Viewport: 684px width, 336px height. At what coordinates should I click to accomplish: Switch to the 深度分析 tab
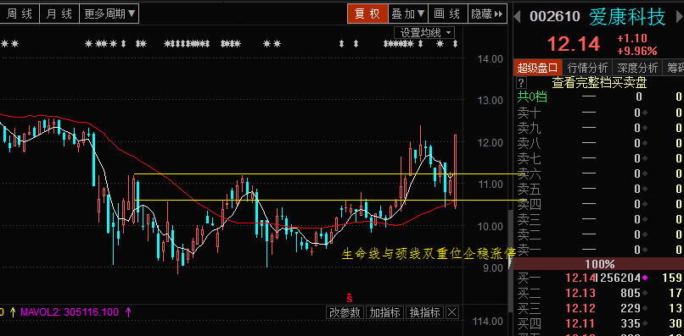pyautogui.click(x=637, y=68)
